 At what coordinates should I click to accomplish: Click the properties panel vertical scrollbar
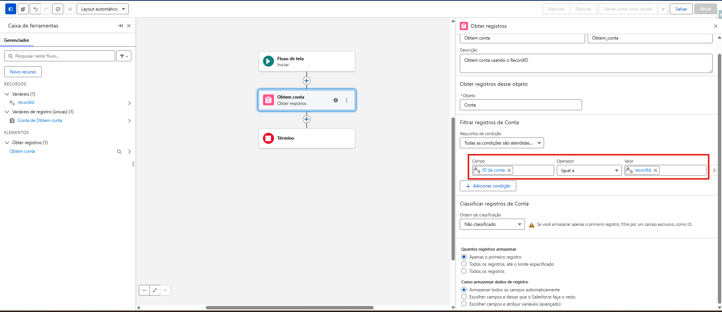(x=719, y=179)
